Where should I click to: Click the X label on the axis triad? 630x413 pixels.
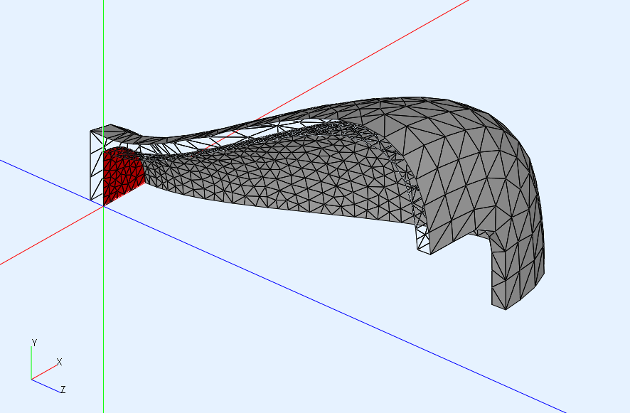point(60,362)
